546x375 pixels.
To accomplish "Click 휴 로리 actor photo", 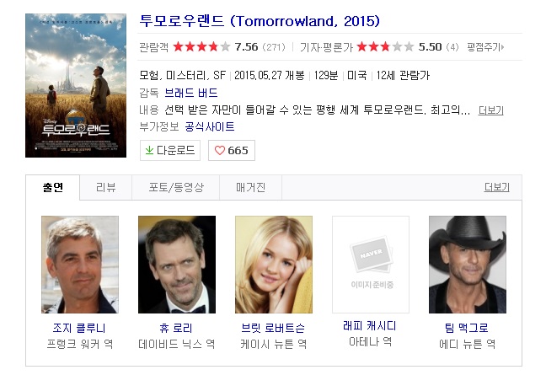I will point(177,265).
